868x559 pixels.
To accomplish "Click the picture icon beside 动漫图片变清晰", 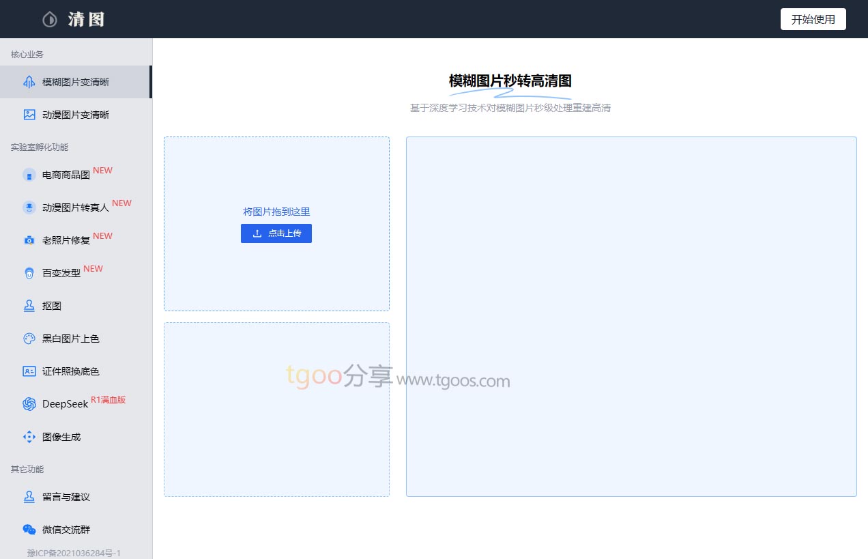I will [29, 115].
